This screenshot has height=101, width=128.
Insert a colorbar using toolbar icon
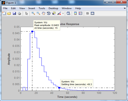(75, 13)
